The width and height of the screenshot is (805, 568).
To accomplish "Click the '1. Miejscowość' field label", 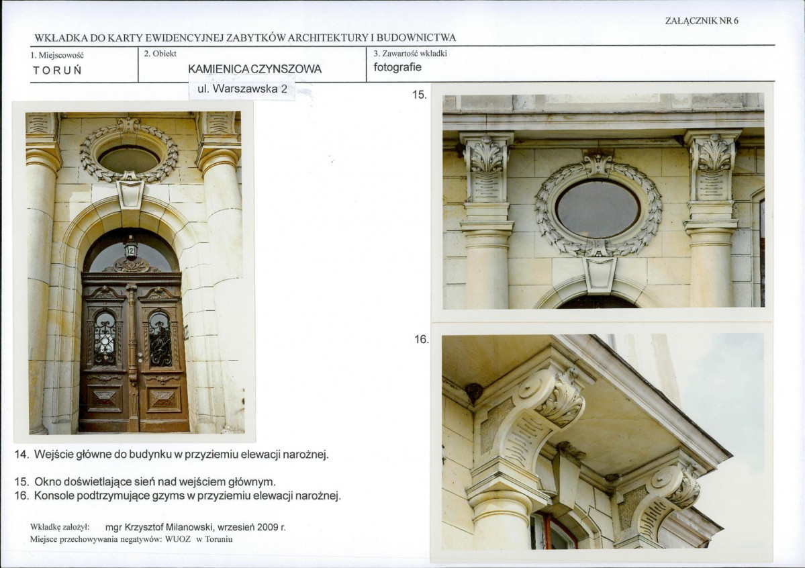I will (x=57, y=55).
